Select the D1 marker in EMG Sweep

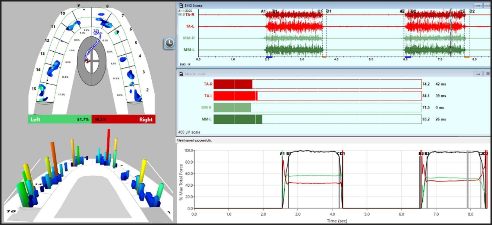329,12
